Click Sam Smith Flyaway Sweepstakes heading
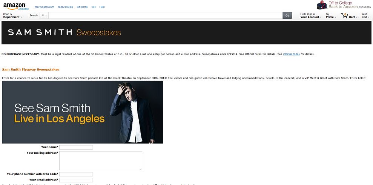Image resolution: width=373 pixels, height=185 pixels. 31,70
